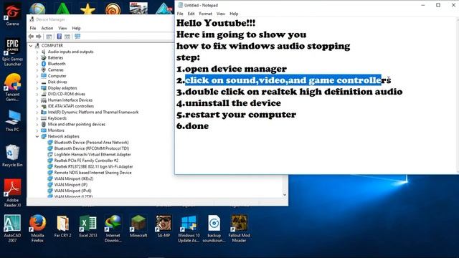
Task: Click the show/hide console tree toolbar icon
Action: point(49,37)
